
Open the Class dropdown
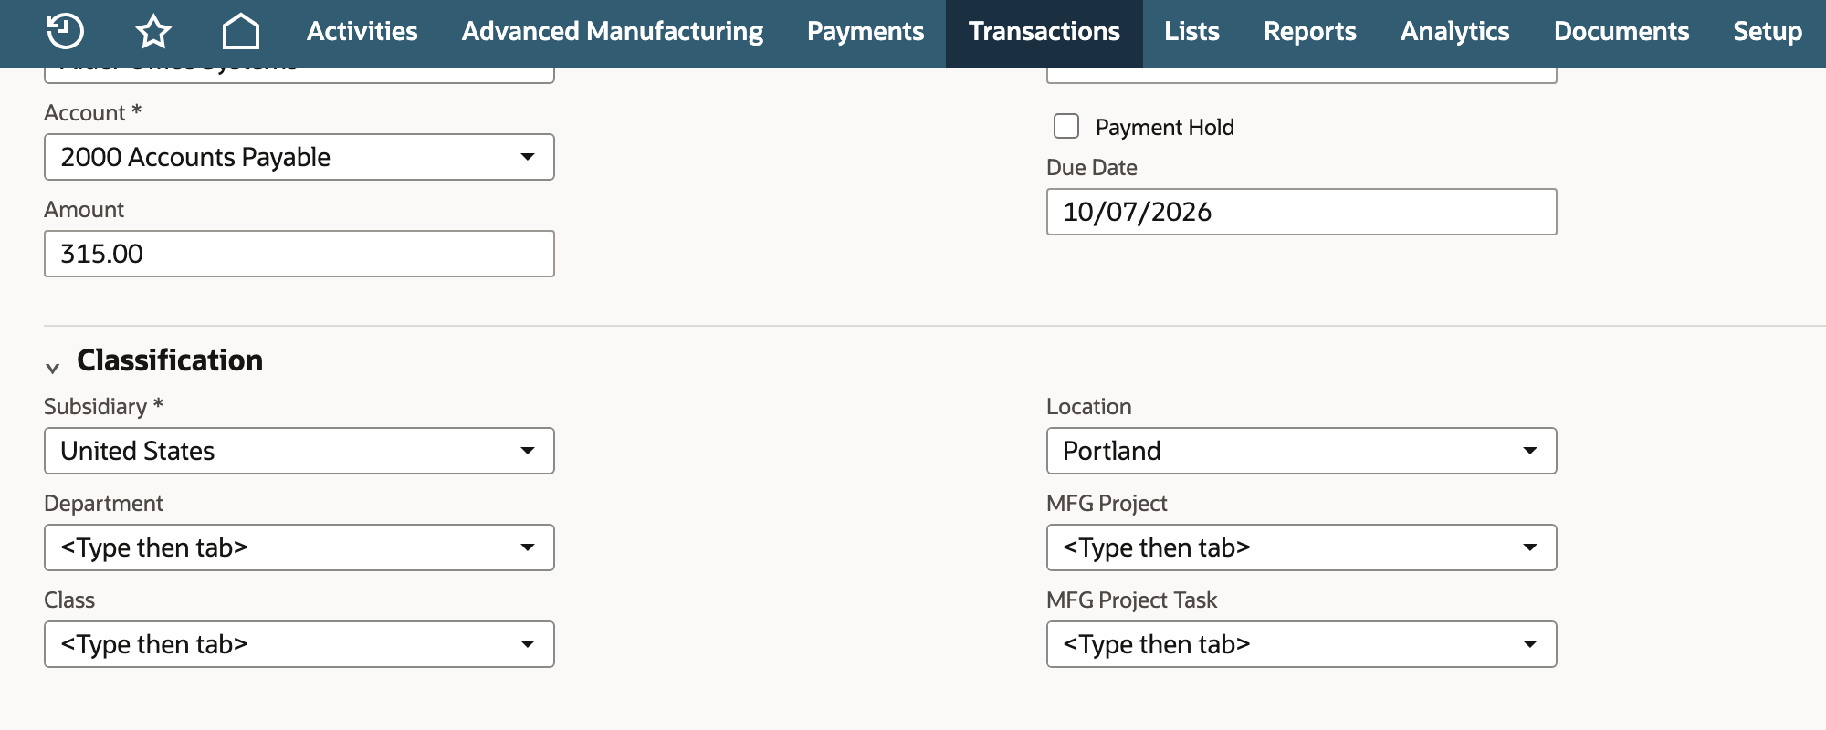coord(299,644)
